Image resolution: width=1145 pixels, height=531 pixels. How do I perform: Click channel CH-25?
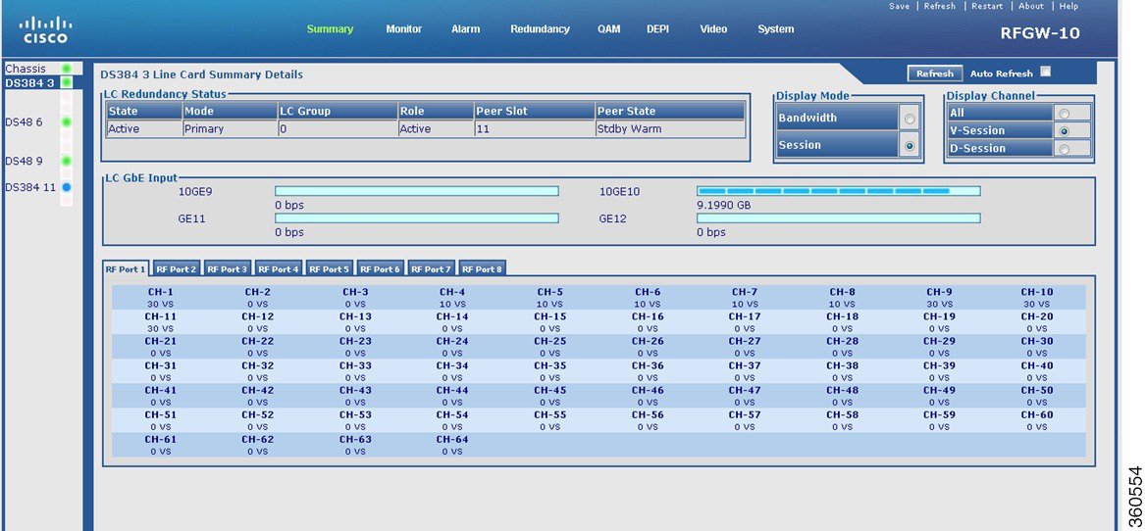[549, 341]
